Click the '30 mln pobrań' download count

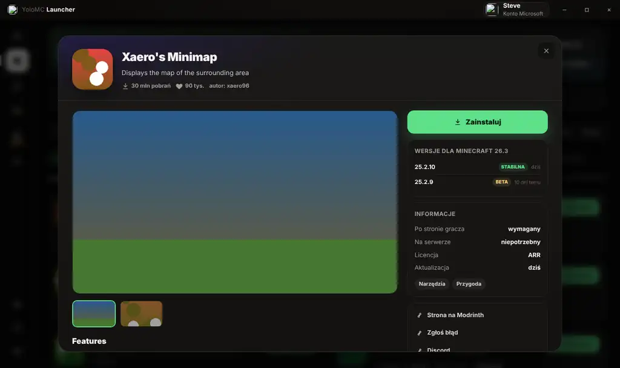[x=151, y=86]
